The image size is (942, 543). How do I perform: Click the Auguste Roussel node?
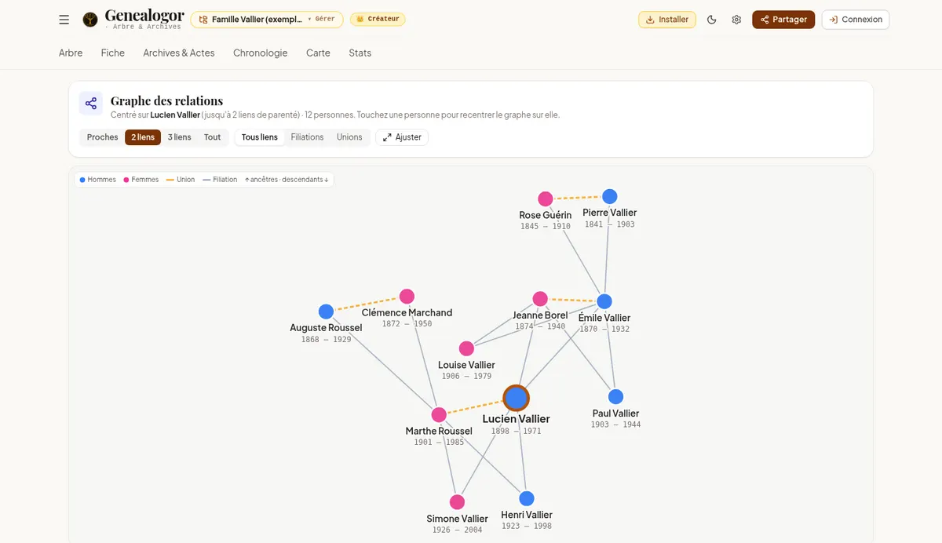point(327,312)
